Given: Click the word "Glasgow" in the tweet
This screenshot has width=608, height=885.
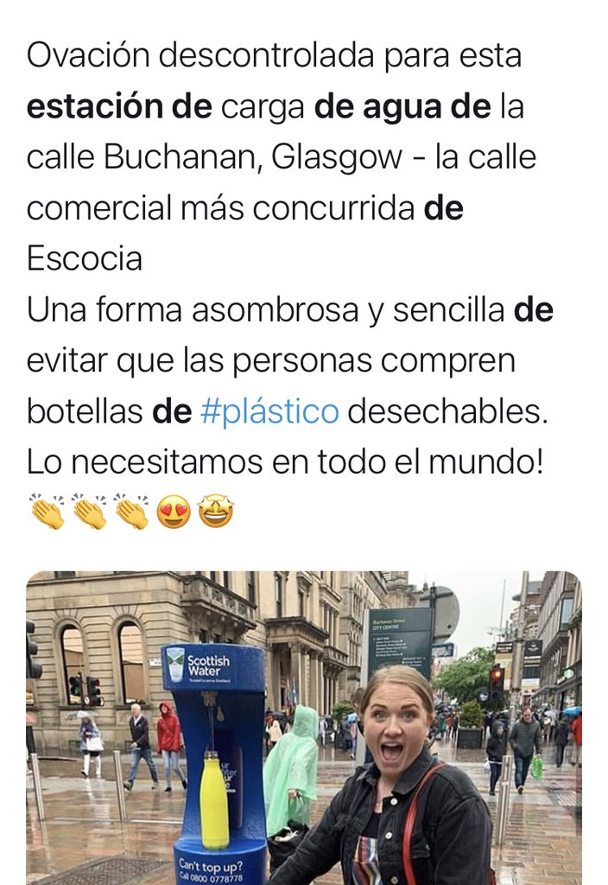Looking at the screenshot, I should [x=337, y=158].
